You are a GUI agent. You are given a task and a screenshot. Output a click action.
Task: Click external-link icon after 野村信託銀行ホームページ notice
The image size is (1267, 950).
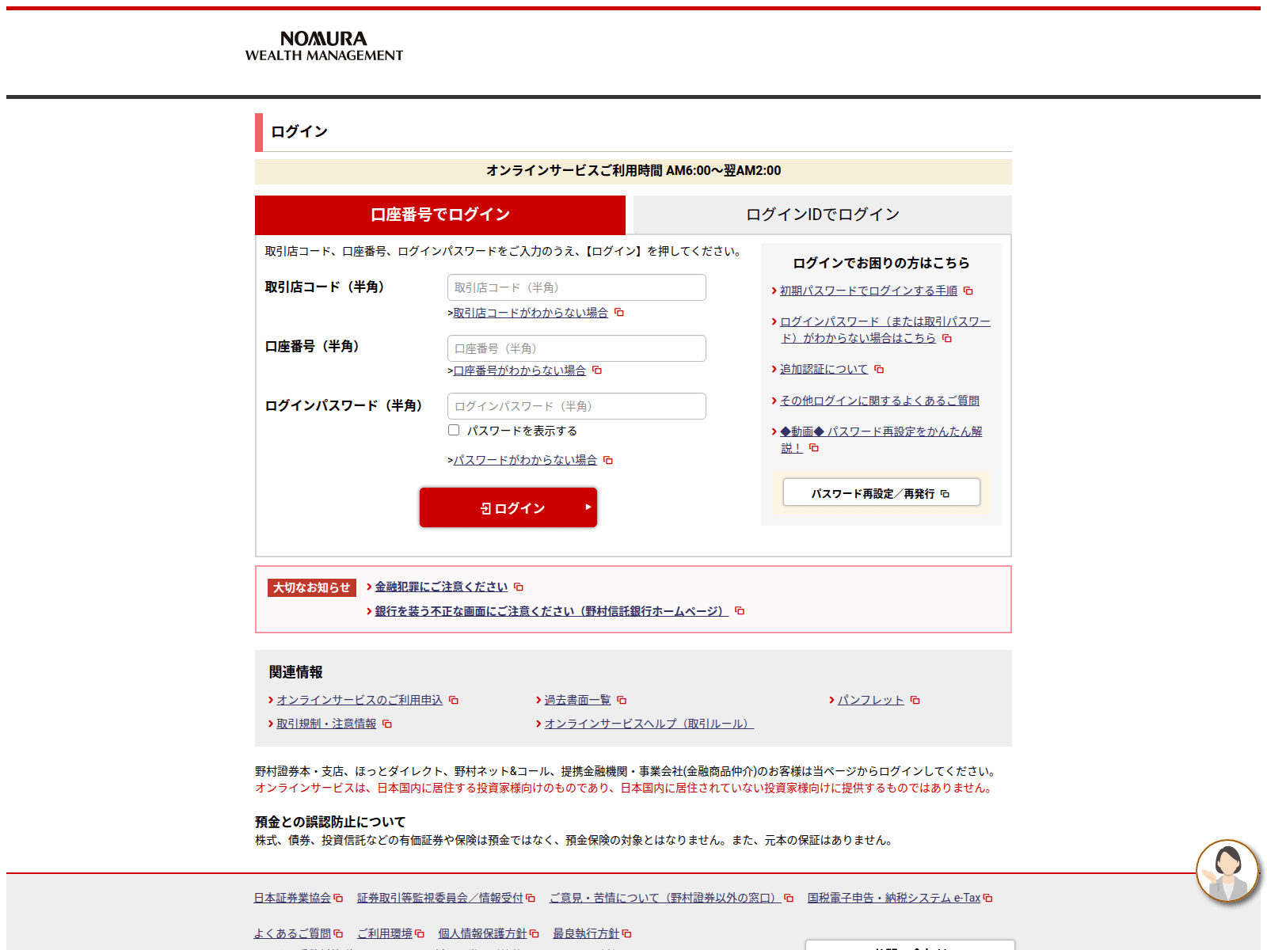[x=740, y=611]
